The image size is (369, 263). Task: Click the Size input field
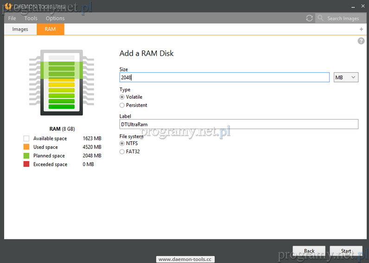coord(224,77)
